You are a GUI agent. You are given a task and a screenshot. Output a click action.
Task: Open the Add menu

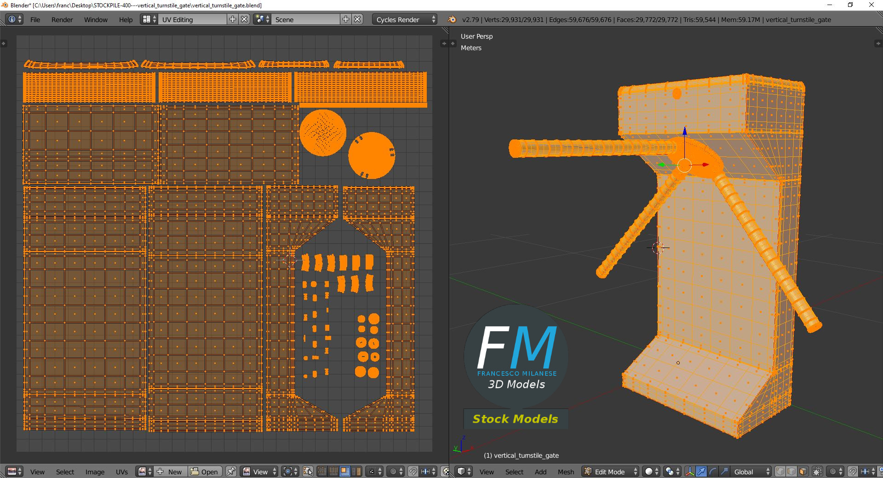click(541, 472)
